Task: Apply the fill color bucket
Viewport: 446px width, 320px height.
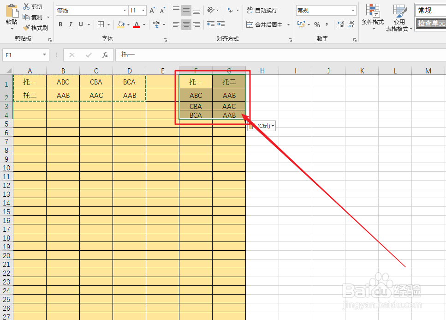Action: tap(121, 24)
